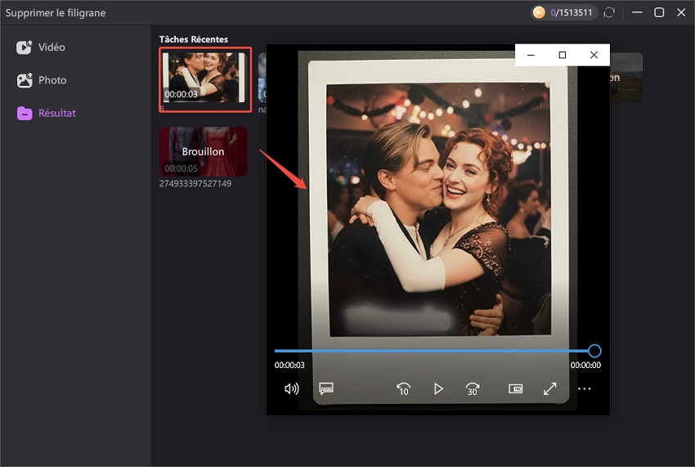The width and height of the screenshot is (695, 467).
Task: Expand the video to full screen
Action: [549, 389]
